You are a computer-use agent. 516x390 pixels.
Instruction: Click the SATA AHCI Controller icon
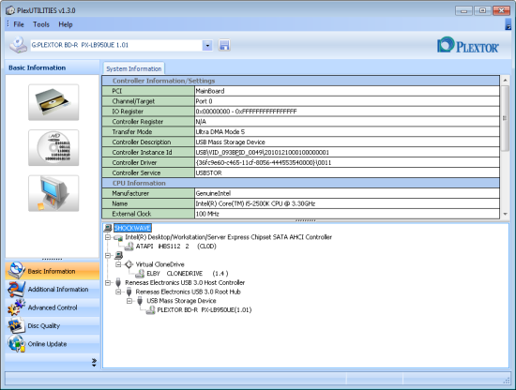pyautogui.click(x=118, y=237)
